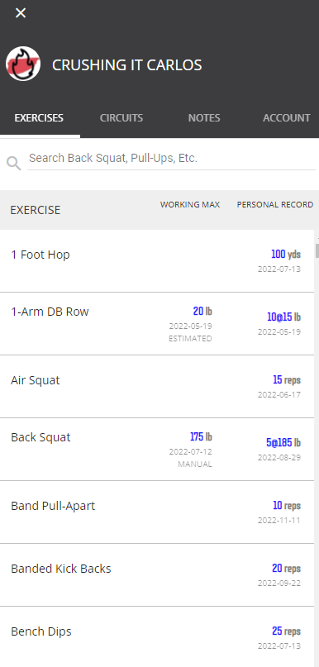
Task: Select the Air Squat row
Action: (x=157, y=386)
